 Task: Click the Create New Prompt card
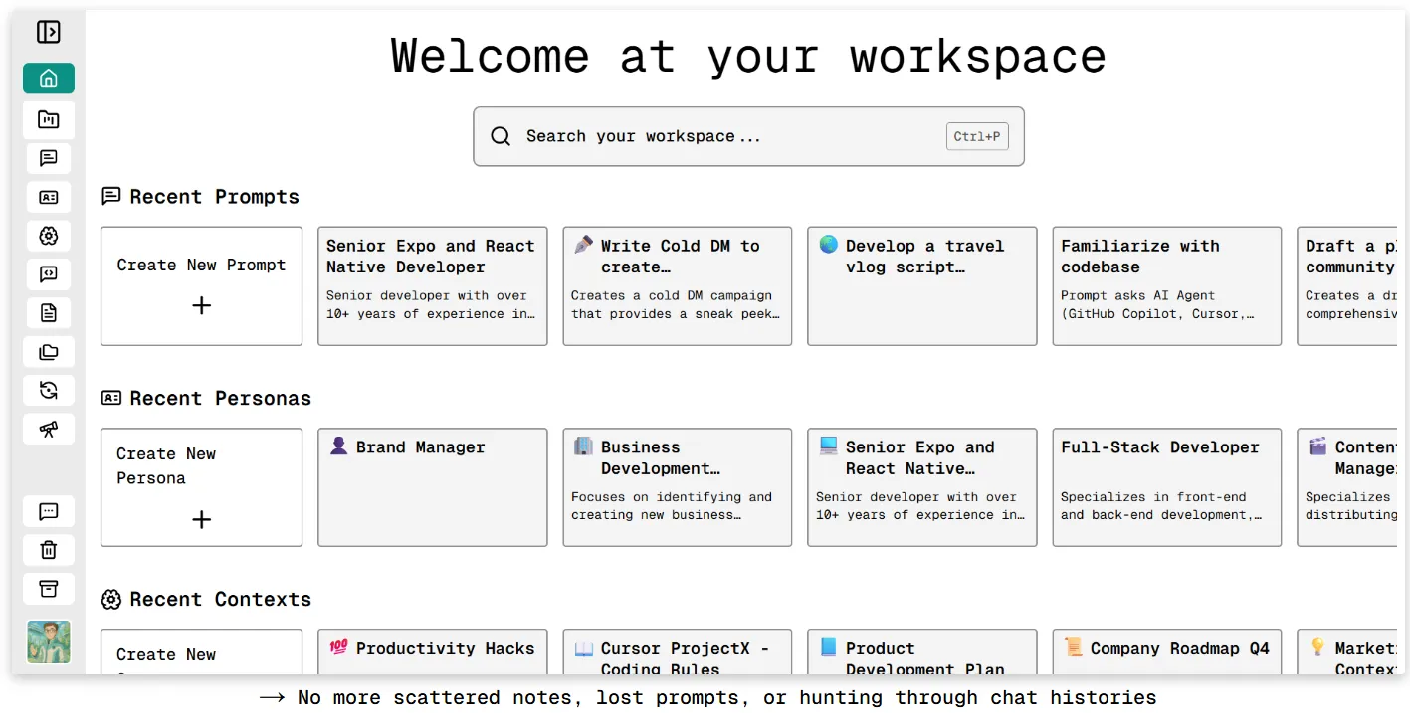click(x=201, y=285)
